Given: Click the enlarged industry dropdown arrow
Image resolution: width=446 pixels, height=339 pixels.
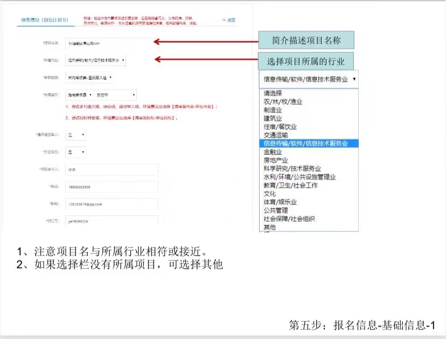Looking at the screenshot, I should [354, 79].
